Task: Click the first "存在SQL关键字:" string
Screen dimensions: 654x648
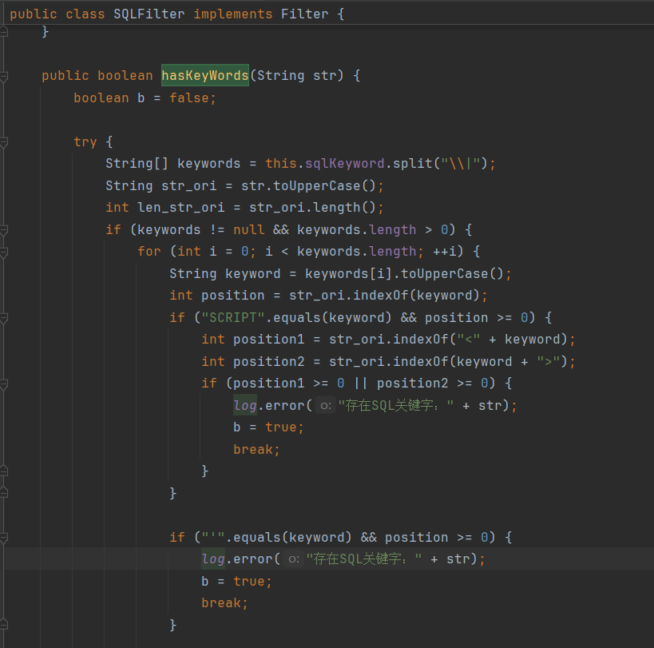Action: coord(396,406)
